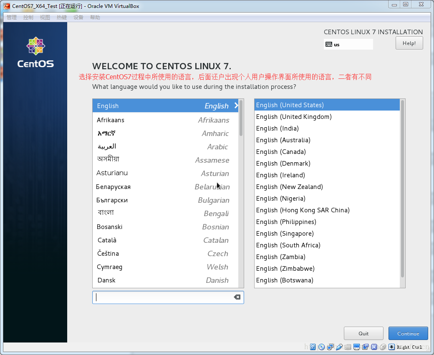Screen dimensions: 434x355
Task: Select Assamese in the language list
Action: (x=165, y=160)
